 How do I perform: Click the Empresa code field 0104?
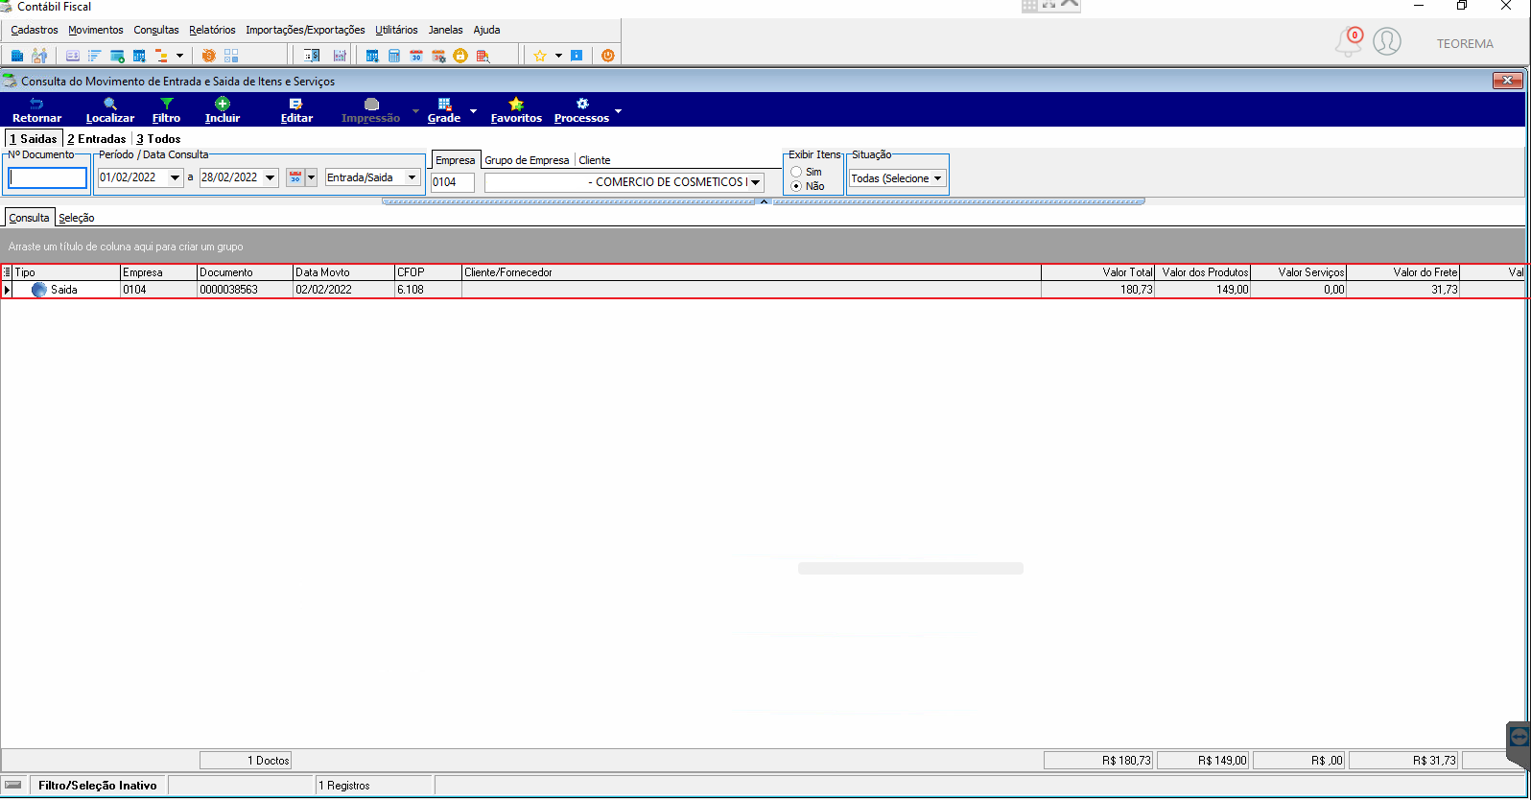click(x=453, y=182)
